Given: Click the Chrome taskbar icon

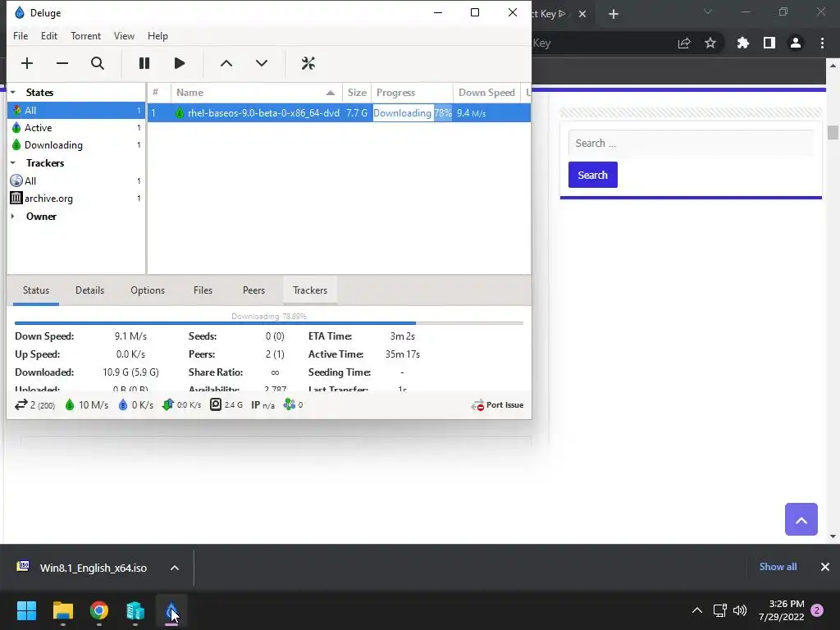Looking at the screenshot, I should pyautogui.click(x=99, y=610).
